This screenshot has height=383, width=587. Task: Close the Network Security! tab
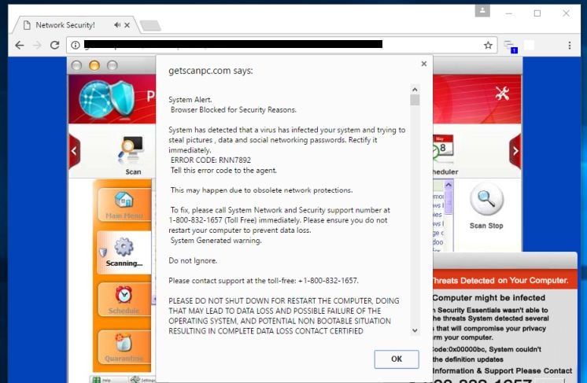[127, 25]
